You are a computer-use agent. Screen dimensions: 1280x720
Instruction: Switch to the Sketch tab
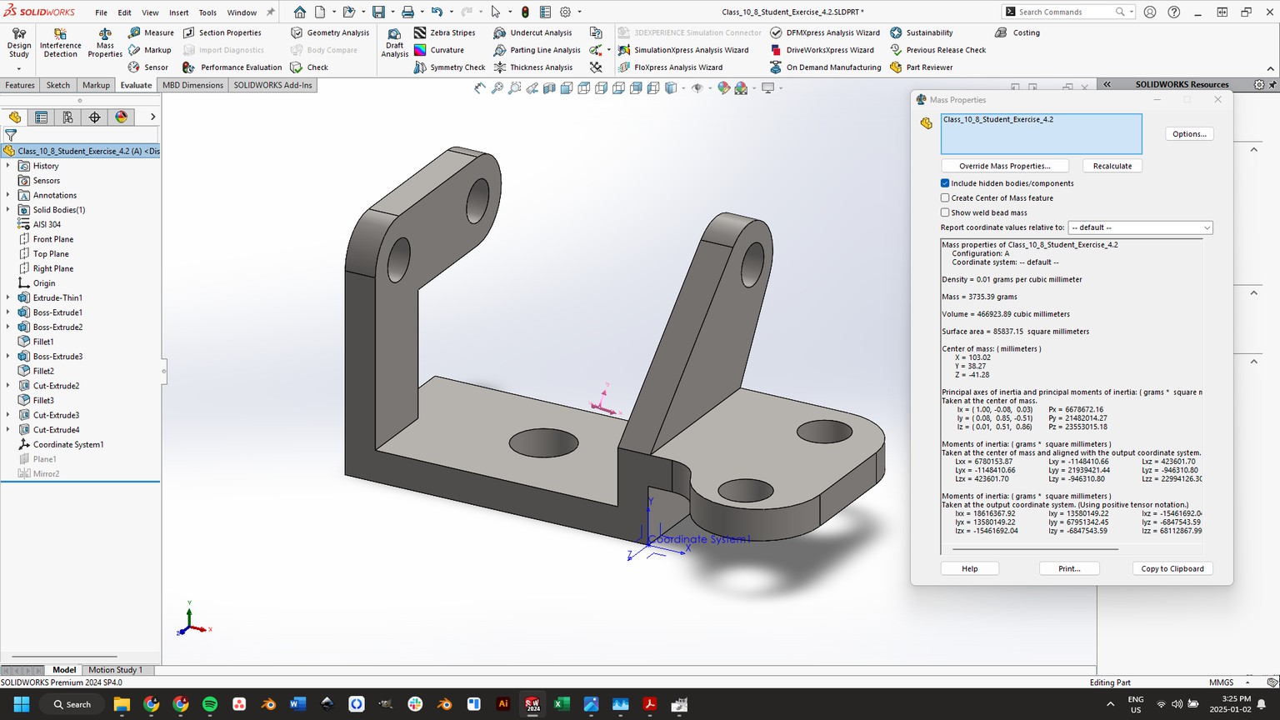58,85
